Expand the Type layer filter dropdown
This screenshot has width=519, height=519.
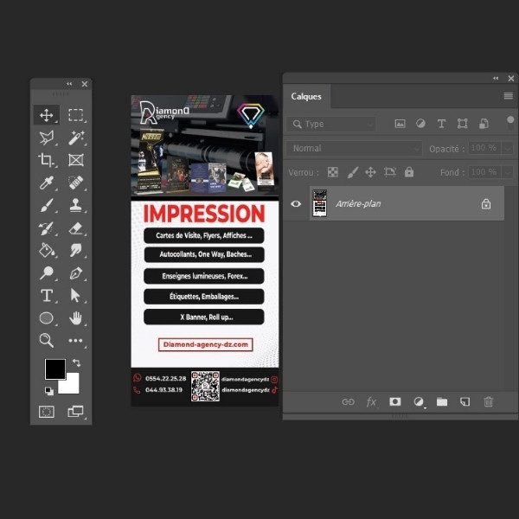click(x=333, y=125)
